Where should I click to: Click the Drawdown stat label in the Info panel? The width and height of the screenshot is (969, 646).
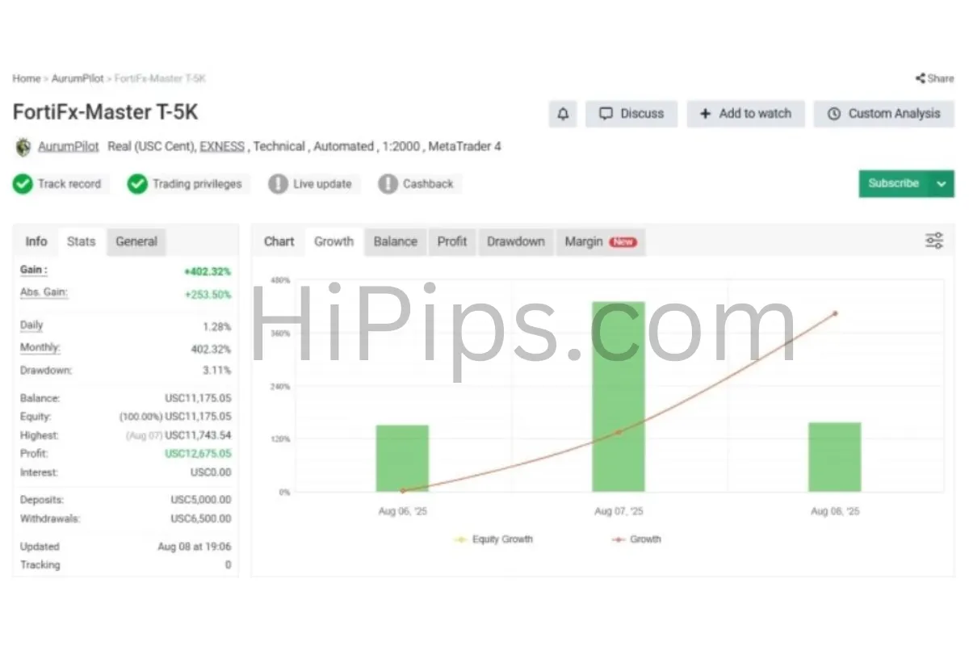tap(46, 371)
